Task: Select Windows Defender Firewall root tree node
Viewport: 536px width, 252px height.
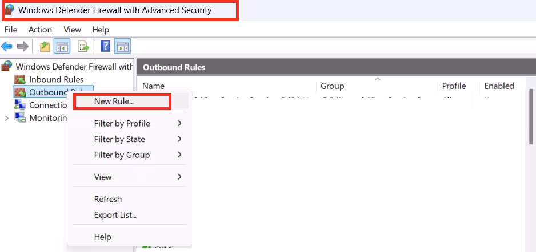Action: 74,67
